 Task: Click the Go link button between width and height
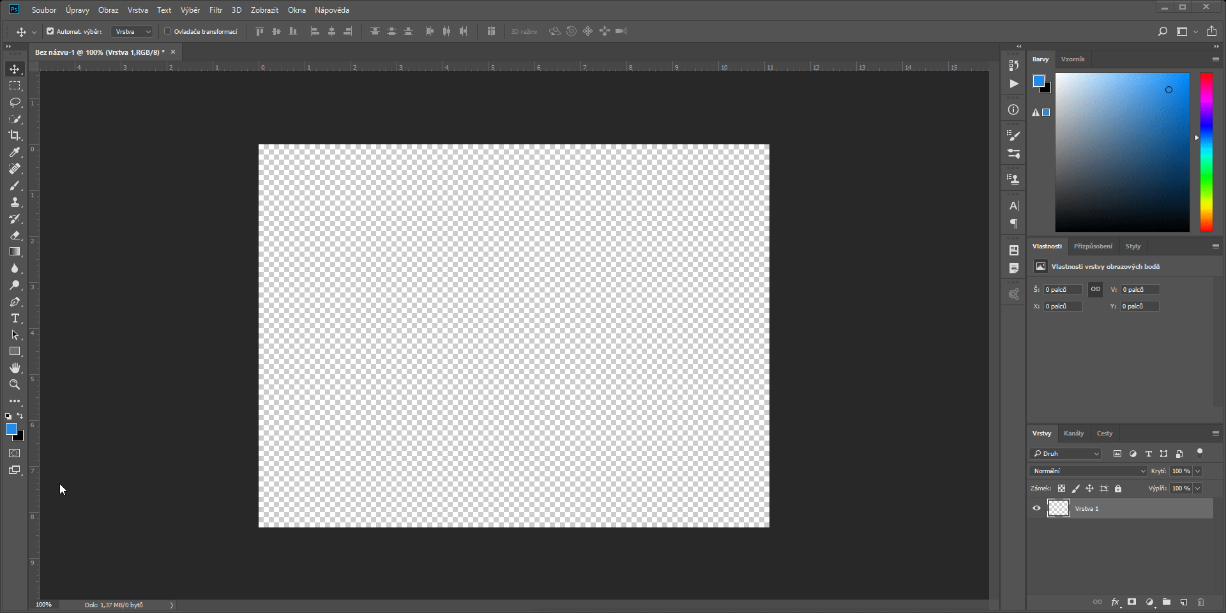coord(1095,289)
